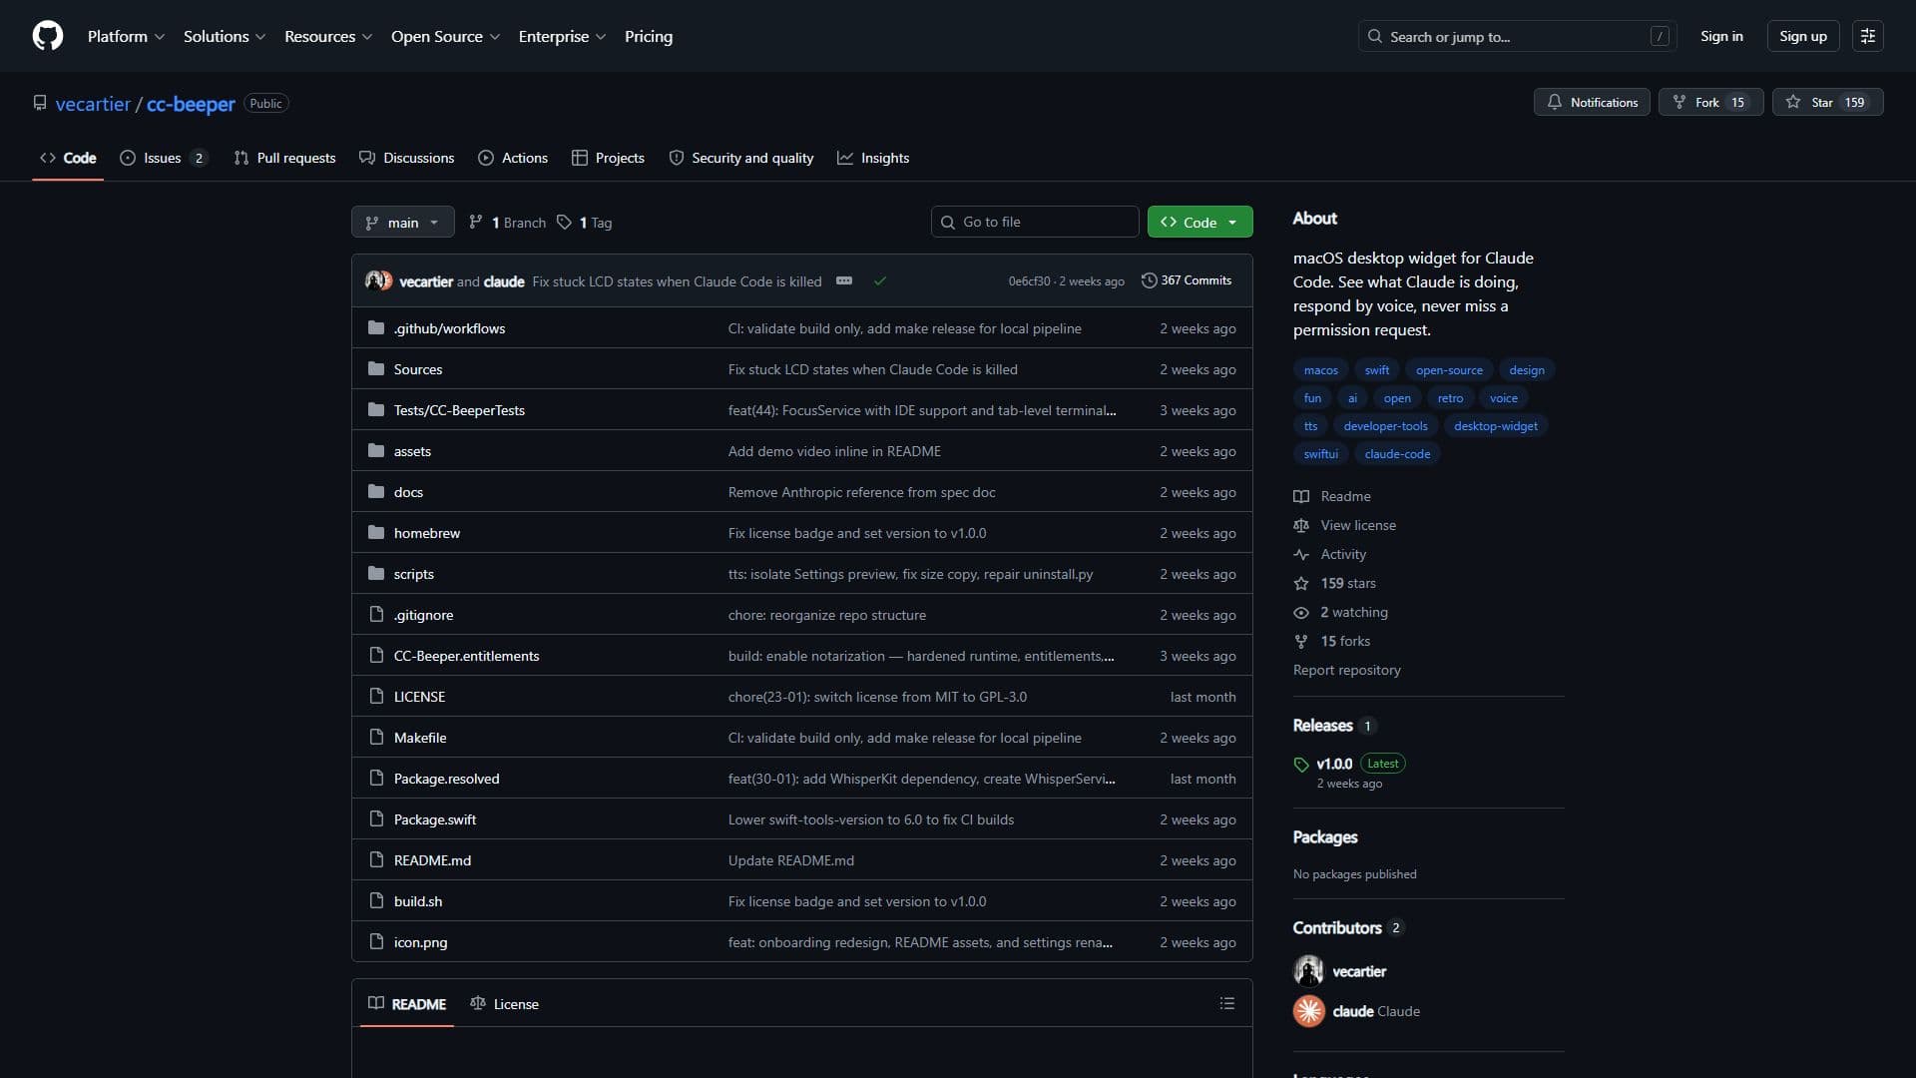Click the Sign up button

coord(1802,36)
